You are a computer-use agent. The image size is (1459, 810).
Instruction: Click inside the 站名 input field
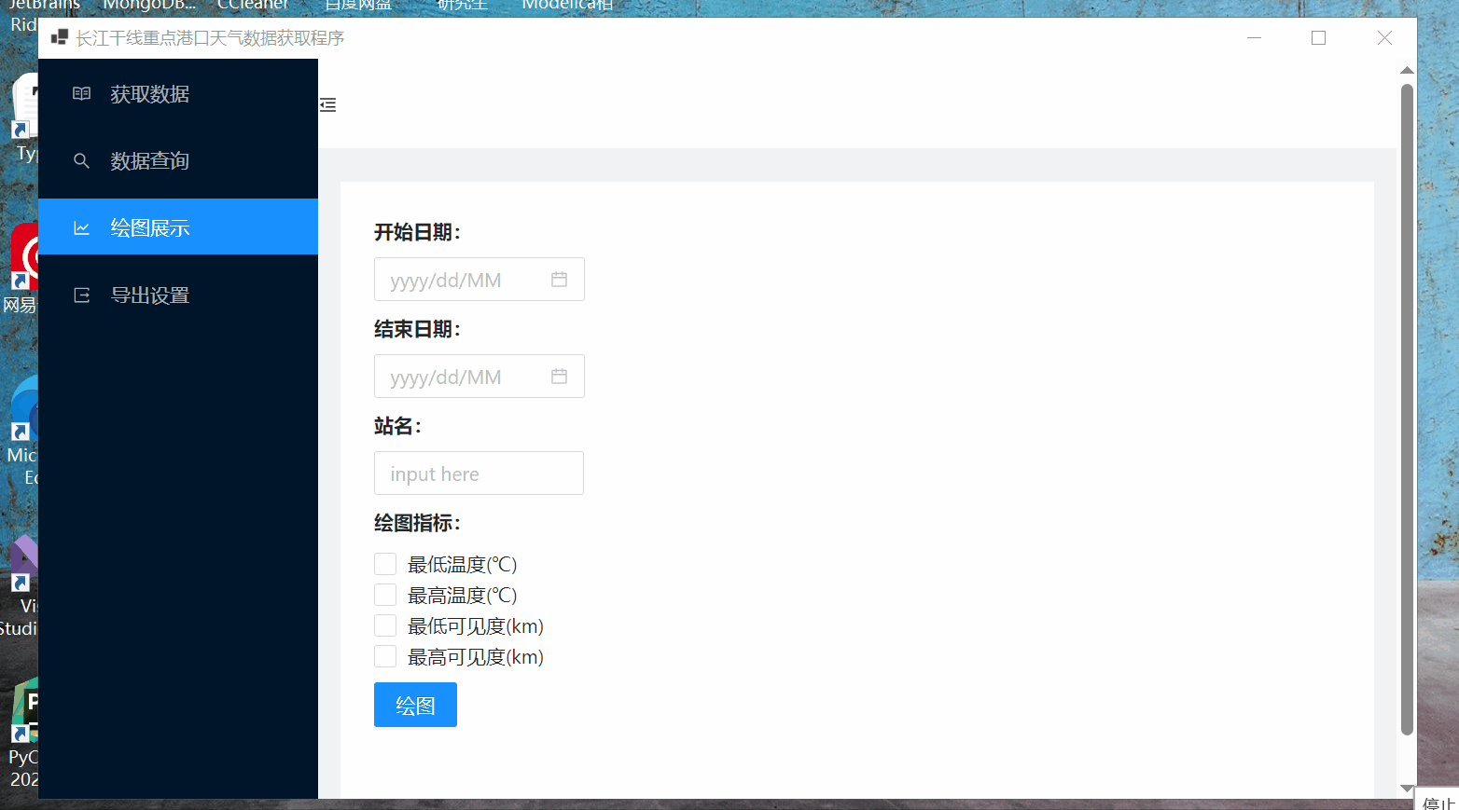478,473
